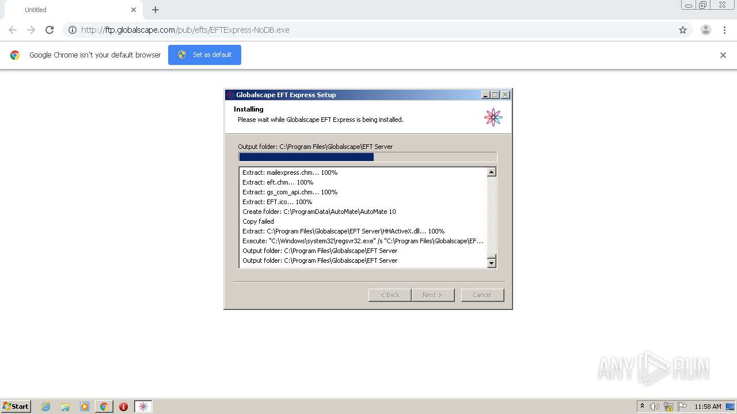Select 'Extract: eft.chm... 100%' log entry
This screenshot has width=737, height=414.
pyautogui.click(x=278, y=182)
